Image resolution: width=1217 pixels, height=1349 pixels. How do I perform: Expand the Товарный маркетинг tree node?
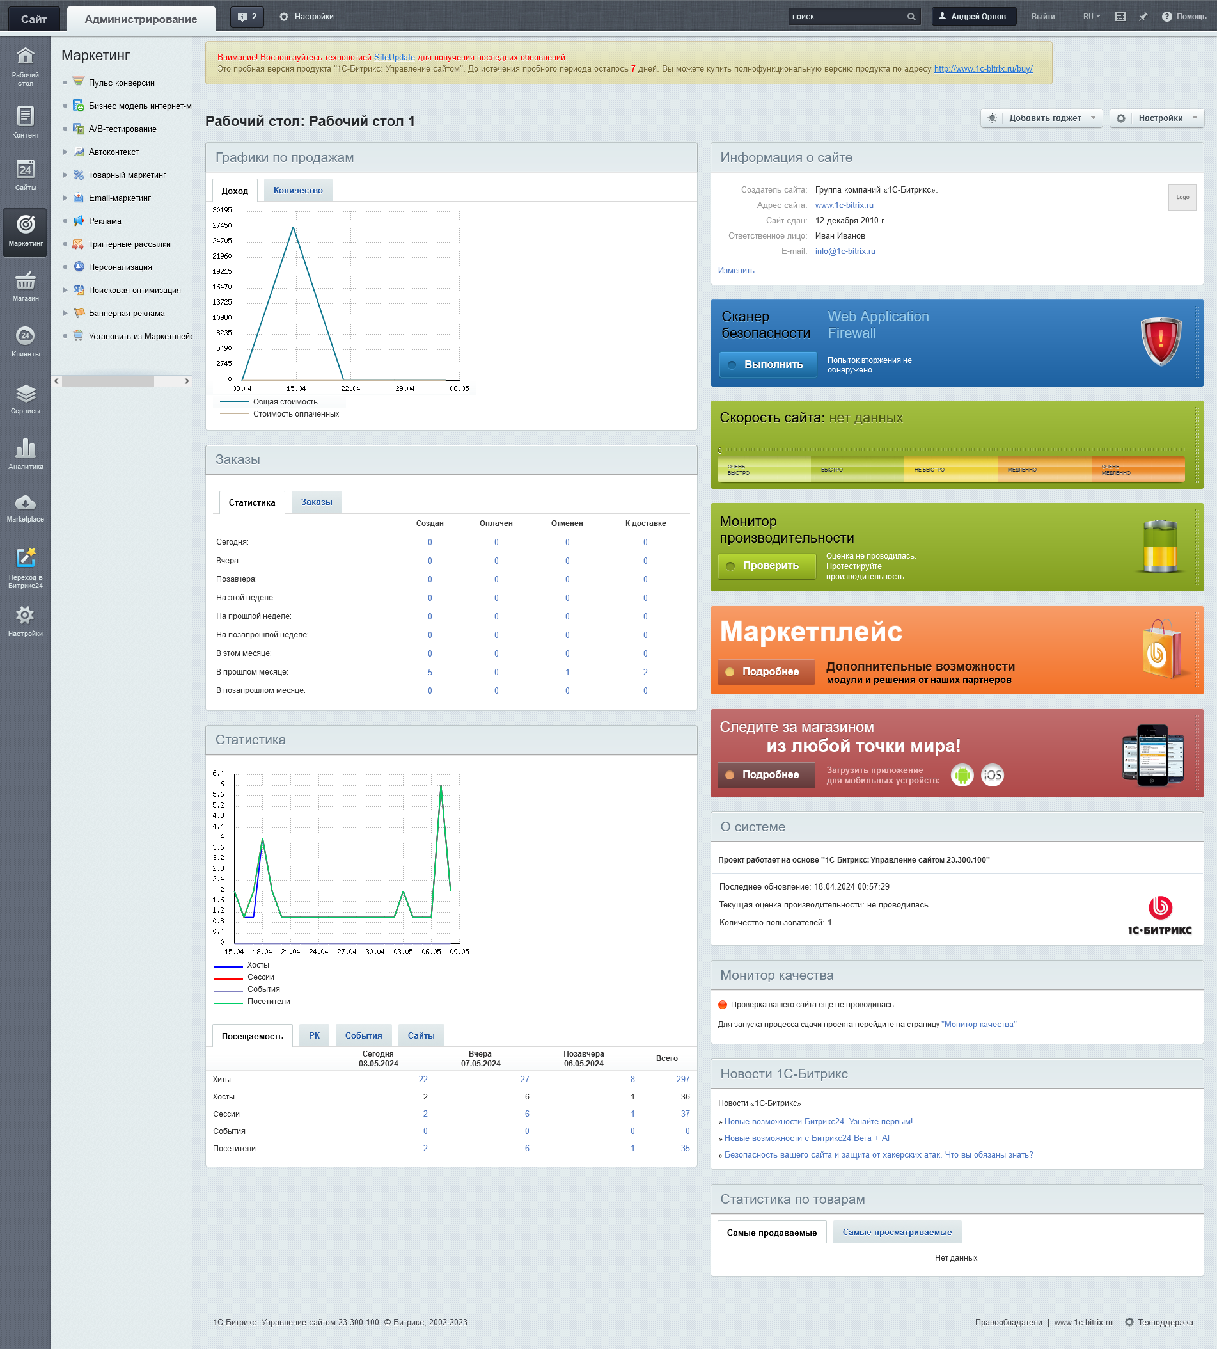click(65, 175)
